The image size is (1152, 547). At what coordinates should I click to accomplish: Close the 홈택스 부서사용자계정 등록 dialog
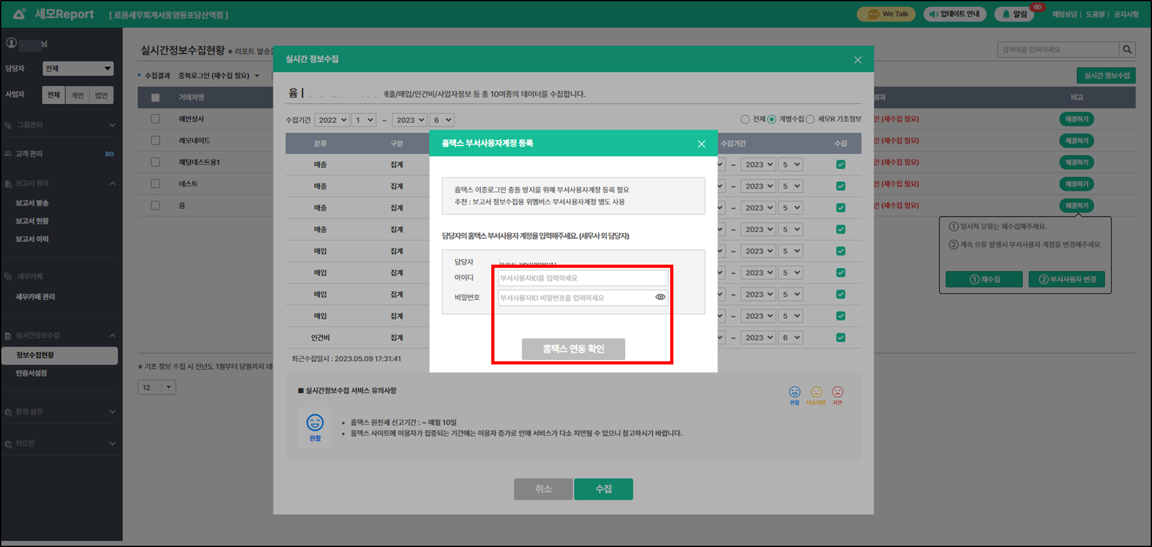(x=701, y=144)
